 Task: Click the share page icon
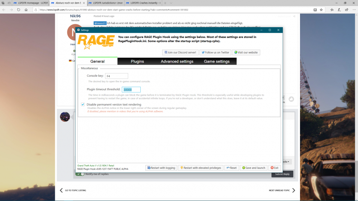pyautogui.click(x=347, y=10)
